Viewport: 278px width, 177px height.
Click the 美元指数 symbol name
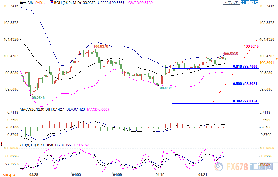pyautogui.click(x=26, y=3)
